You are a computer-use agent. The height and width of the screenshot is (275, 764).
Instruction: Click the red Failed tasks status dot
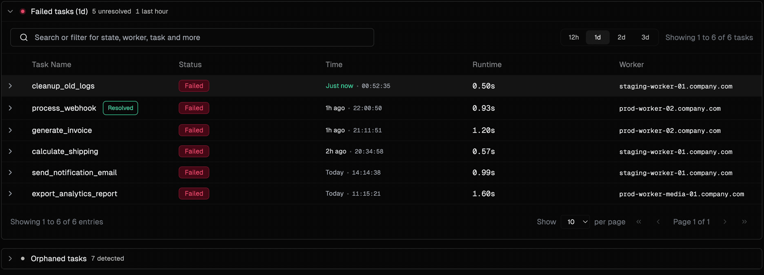coord(22,11)
